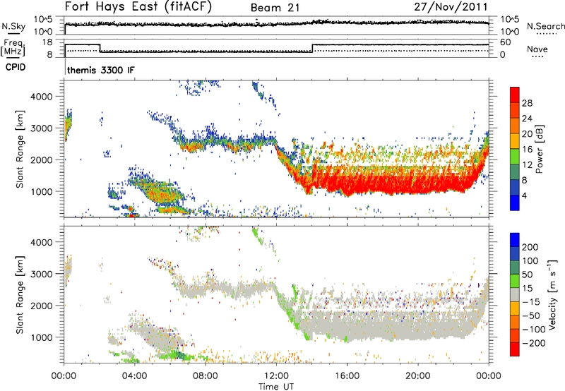
Task: Click the "CPID" row label
Action: [x=16, y=67]
